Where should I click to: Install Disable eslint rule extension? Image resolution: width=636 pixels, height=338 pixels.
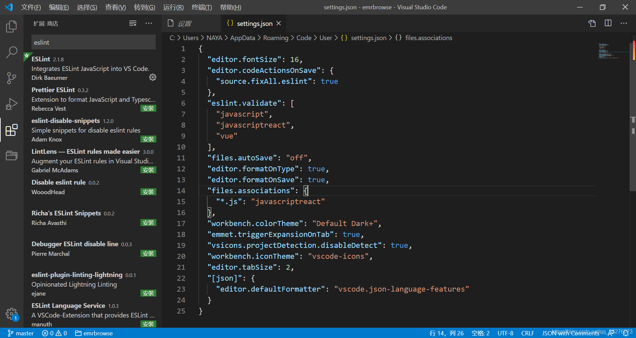pyautogui.click(x=148, y=192)
